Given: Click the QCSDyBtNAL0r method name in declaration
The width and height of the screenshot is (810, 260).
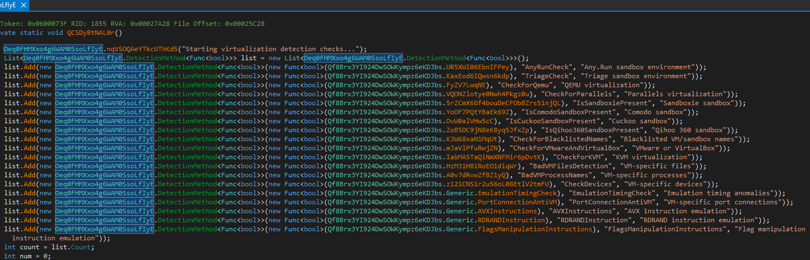Looking at the screenshot, I should click(x=90, y=33).
